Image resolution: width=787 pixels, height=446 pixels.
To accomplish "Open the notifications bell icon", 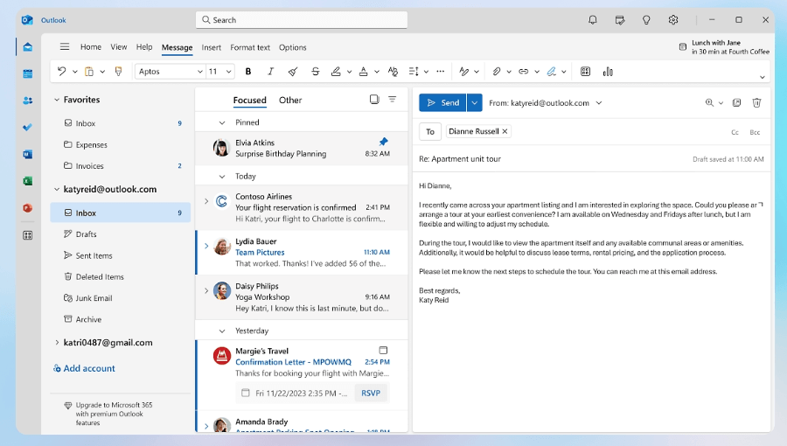I will [593, 19].
